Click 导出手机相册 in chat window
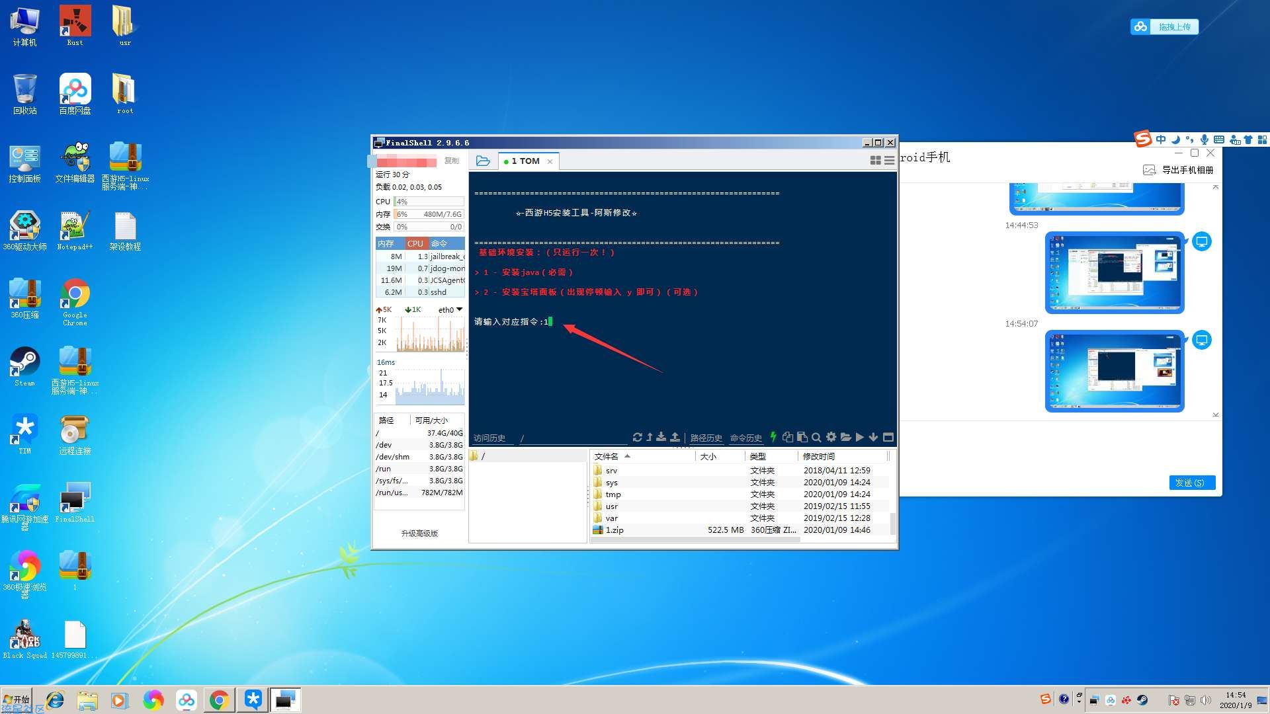This screenshot has height=714, width=1270. (1179, 170)
